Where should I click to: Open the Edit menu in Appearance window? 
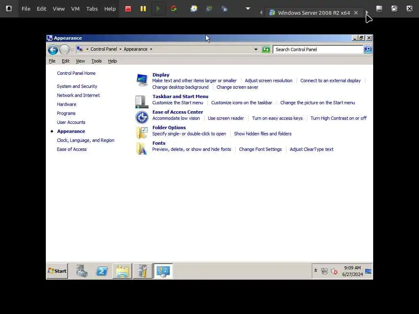[65, 61]
